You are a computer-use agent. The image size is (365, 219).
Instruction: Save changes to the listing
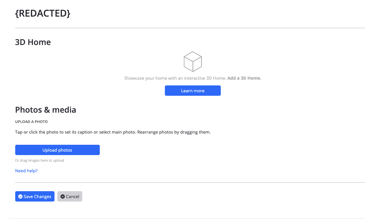[x=35, y=196]
